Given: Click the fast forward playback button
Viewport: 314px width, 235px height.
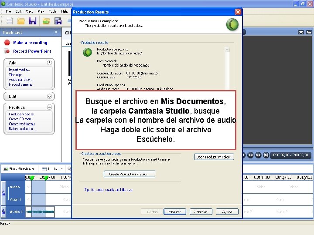Looking at the screenshot, I should [258, 155].
